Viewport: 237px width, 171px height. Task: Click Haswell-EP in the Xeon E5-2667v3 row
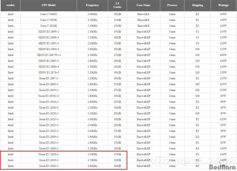coord(143,79)
